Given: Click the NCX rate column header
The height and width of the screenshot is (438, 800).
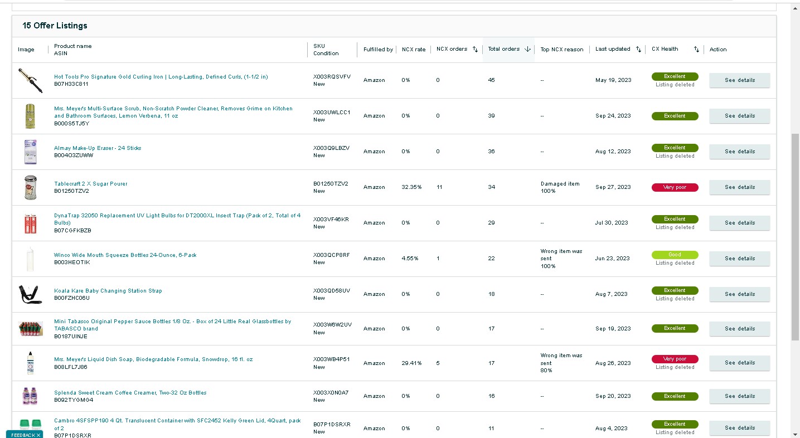Looking at the screenshot, I should pyautogui.click(x=414, y=50).
